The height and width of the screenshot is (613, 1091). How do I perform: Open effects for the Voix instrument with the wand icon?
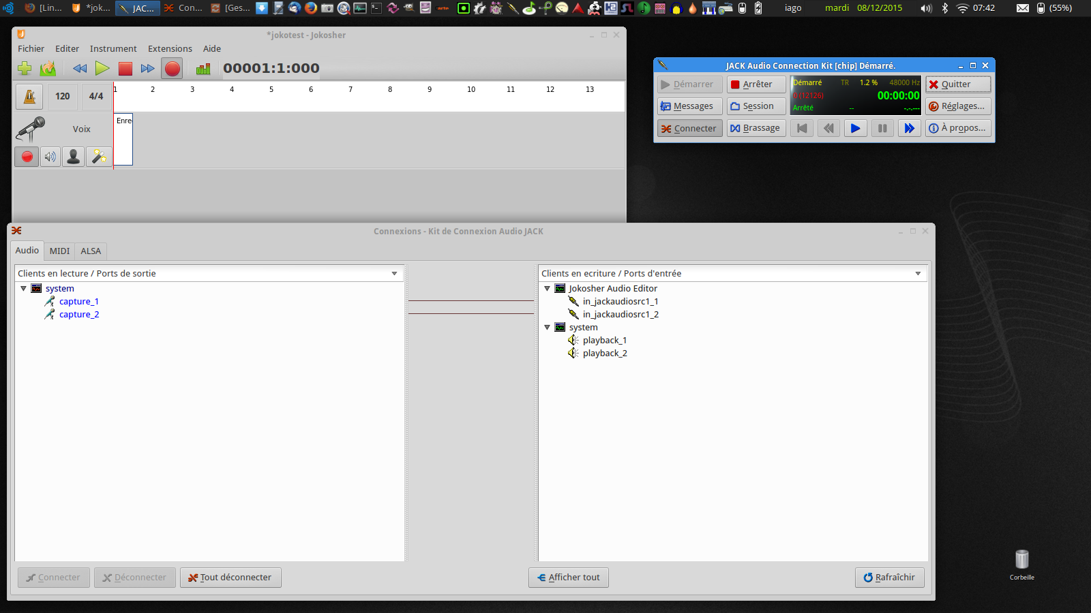99,157
